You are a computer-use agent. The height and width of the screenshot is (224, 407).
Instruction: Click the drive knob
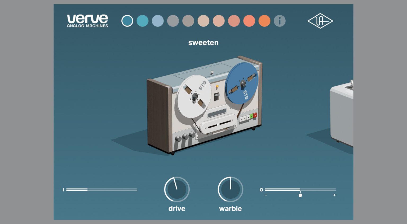click(176, 189)
